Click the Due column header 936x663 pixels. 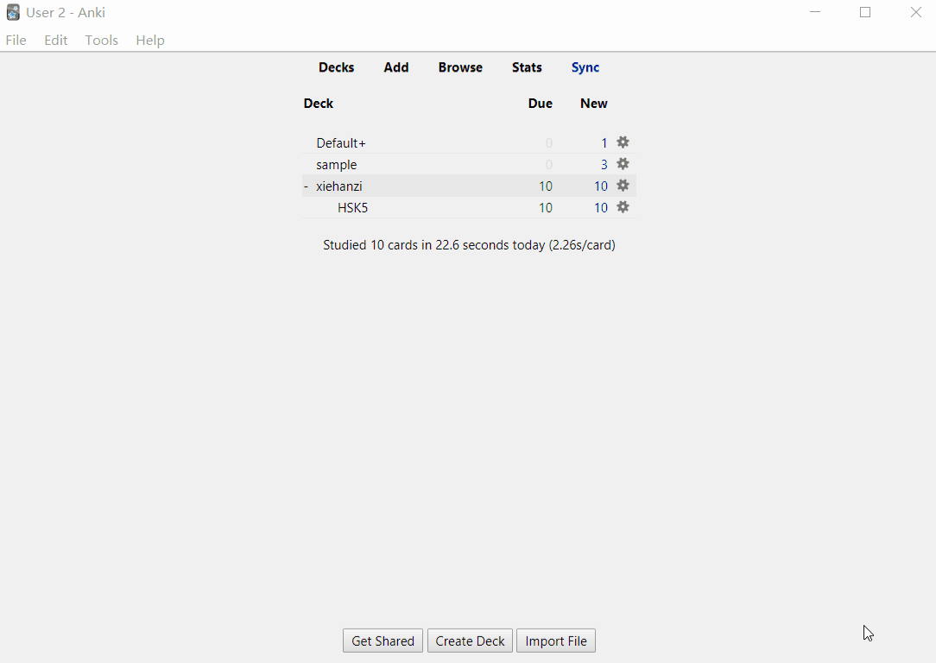541,104
